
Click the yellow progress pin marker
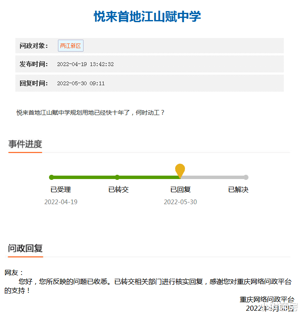(180, 171)
